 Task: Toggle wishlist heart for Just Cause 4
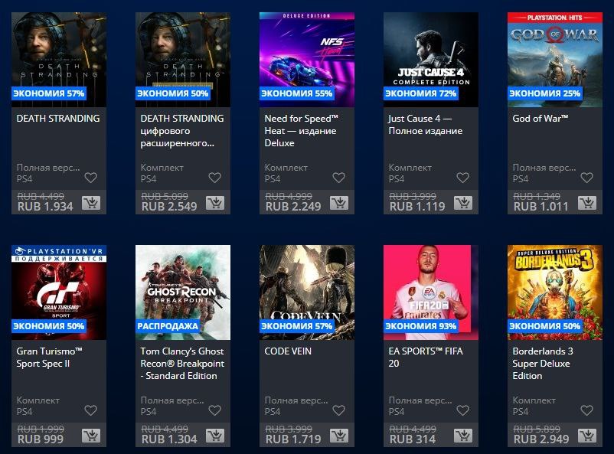pos(463,178)
